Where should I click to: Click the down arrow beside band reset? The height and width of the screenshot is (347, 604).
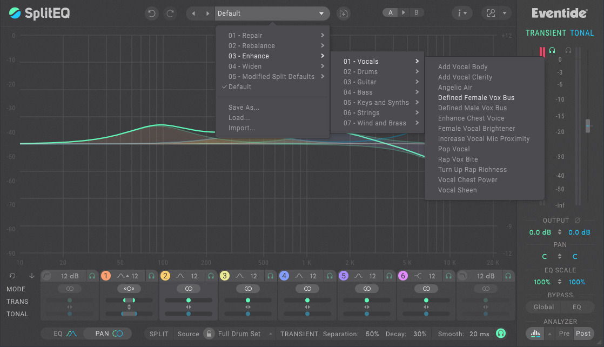[x=31, y=276]
